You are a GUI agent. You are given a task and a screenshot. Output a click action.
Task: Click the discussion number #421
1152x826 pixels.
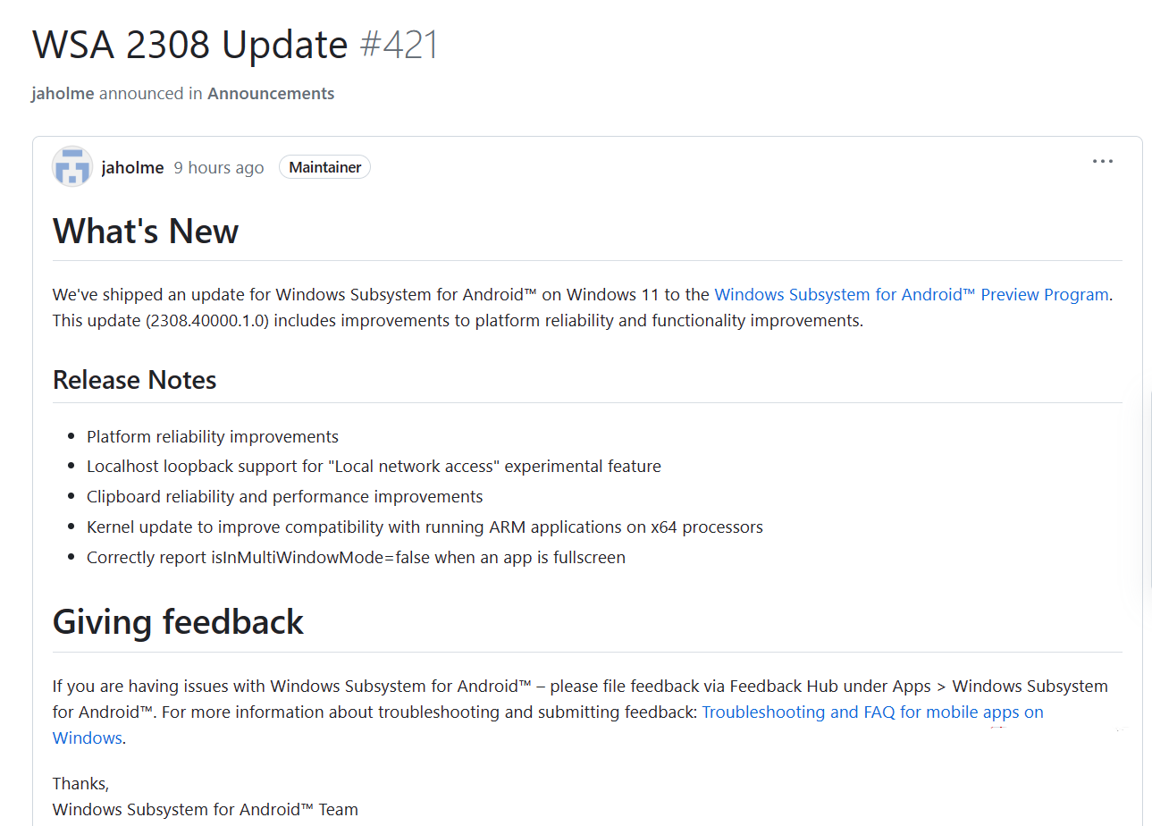point(399,45)
